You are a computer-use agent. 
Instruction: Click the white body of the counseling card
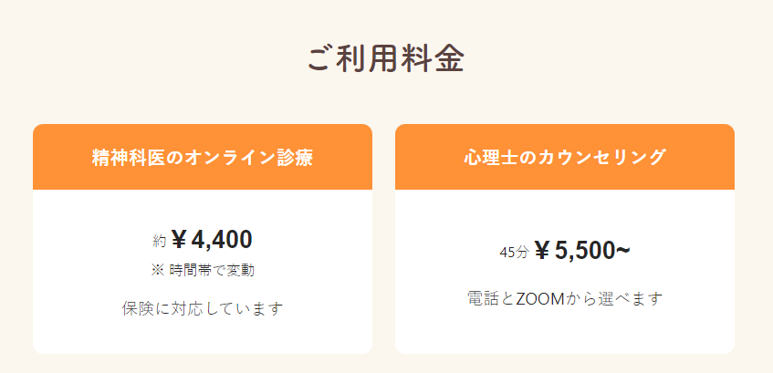tap(565, 272)
